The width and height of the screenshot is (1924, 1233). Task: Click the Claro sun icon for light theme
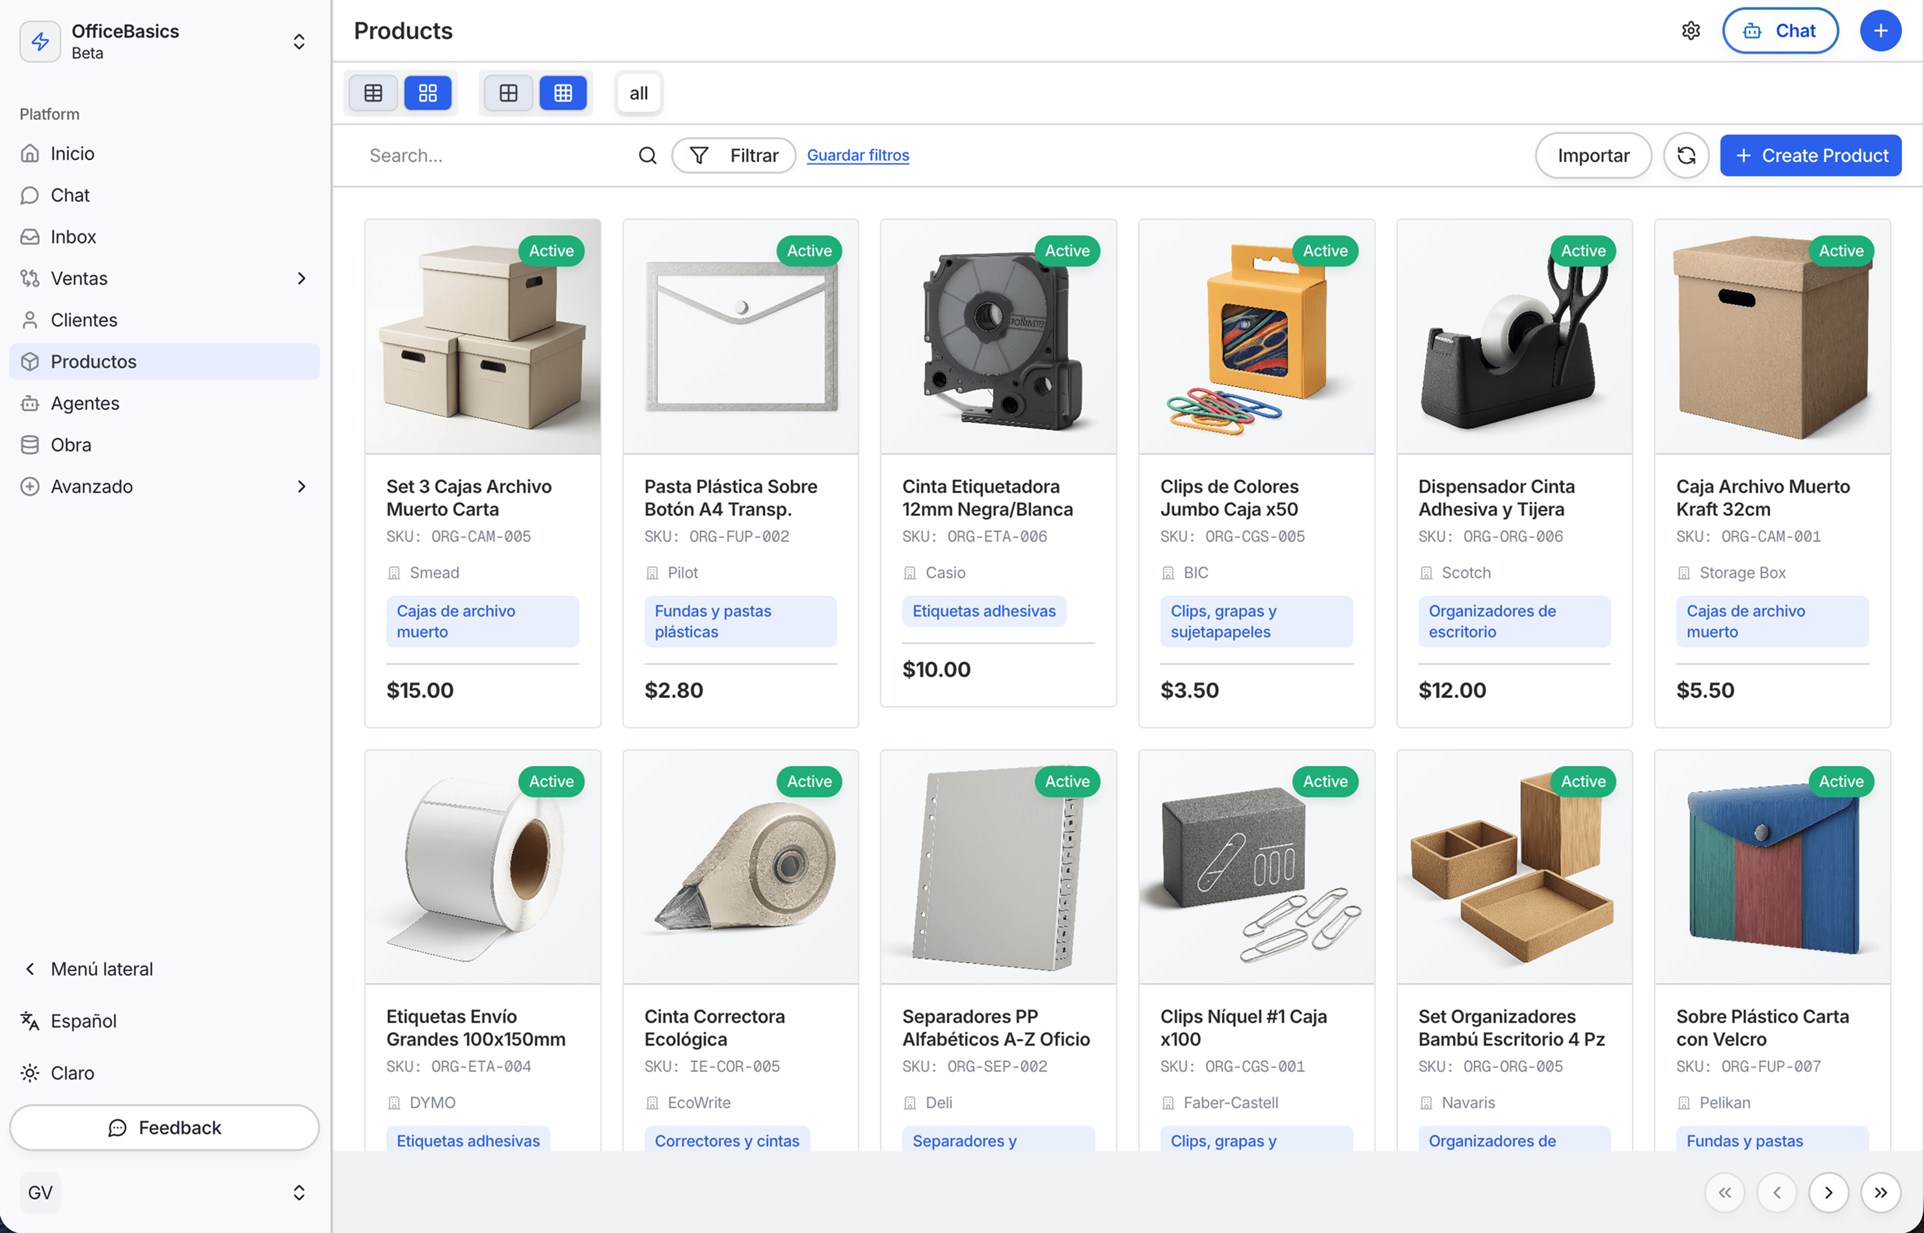[30, 1073]
